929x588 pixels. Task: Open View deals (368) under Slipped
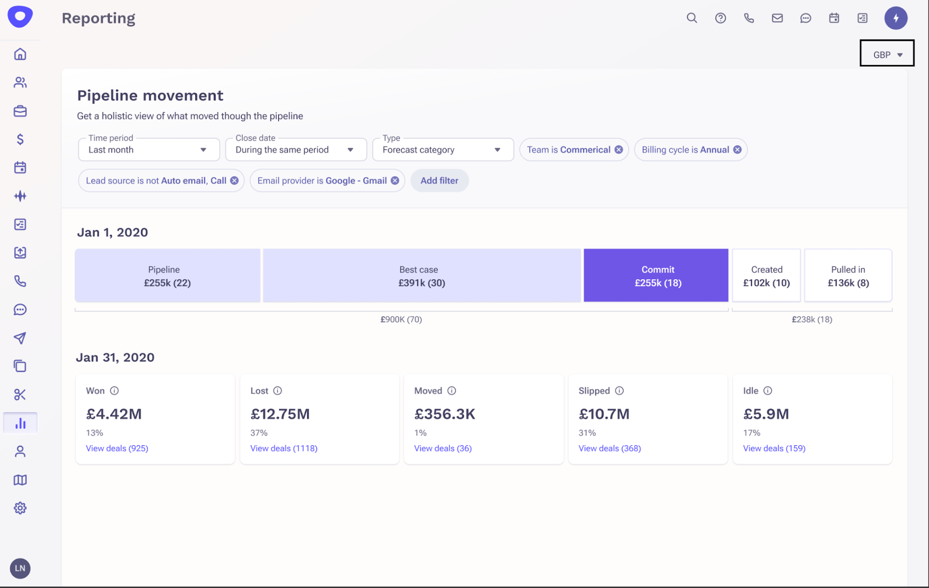coord(610,448)
